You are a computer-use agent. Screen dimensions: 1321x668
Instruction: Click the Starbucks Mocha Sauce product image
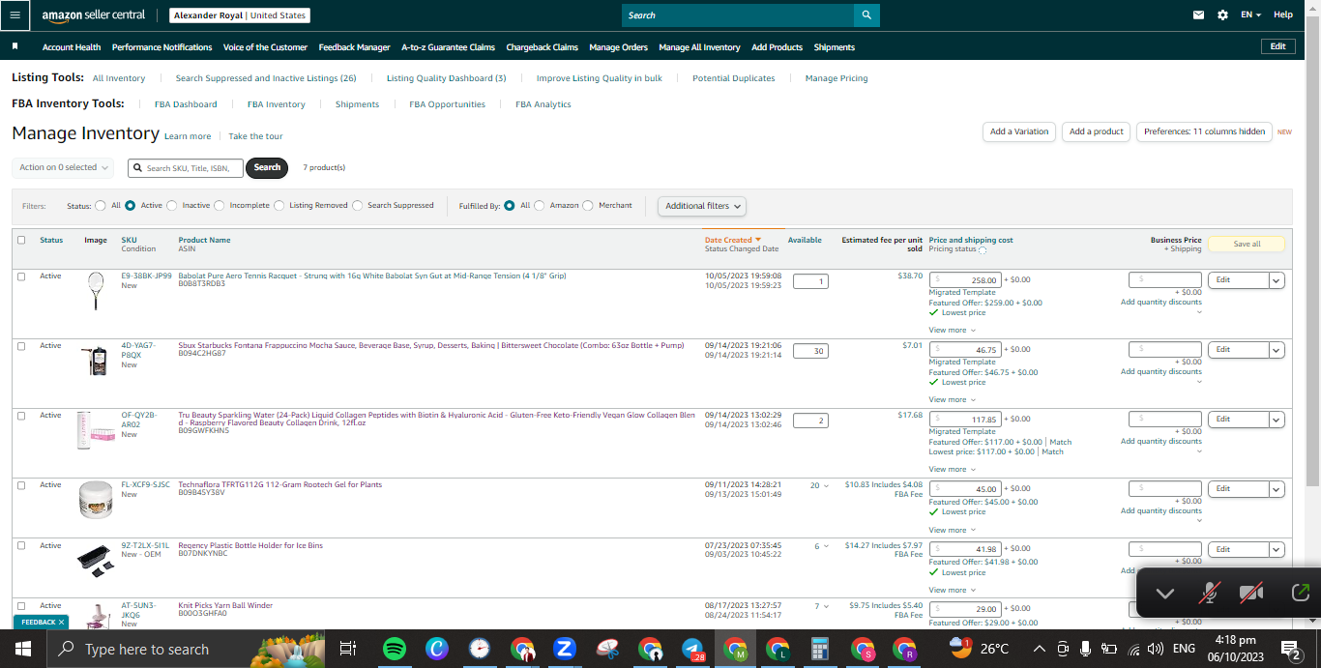(x=96, y=361)
